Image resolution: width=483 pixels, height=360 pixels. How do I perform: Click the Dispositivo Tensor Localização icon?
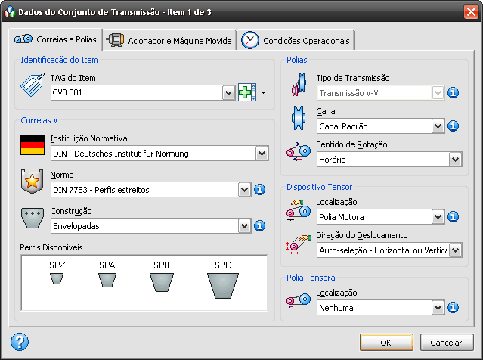299,210
